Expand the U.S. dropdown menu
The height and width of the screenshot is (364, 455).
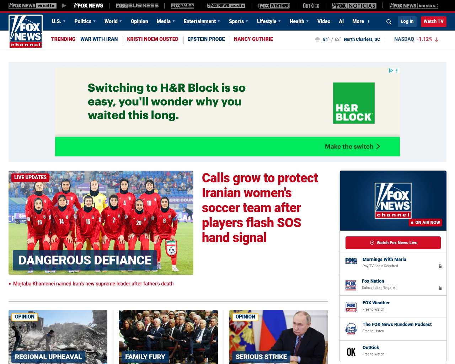(x=59, y=21)
